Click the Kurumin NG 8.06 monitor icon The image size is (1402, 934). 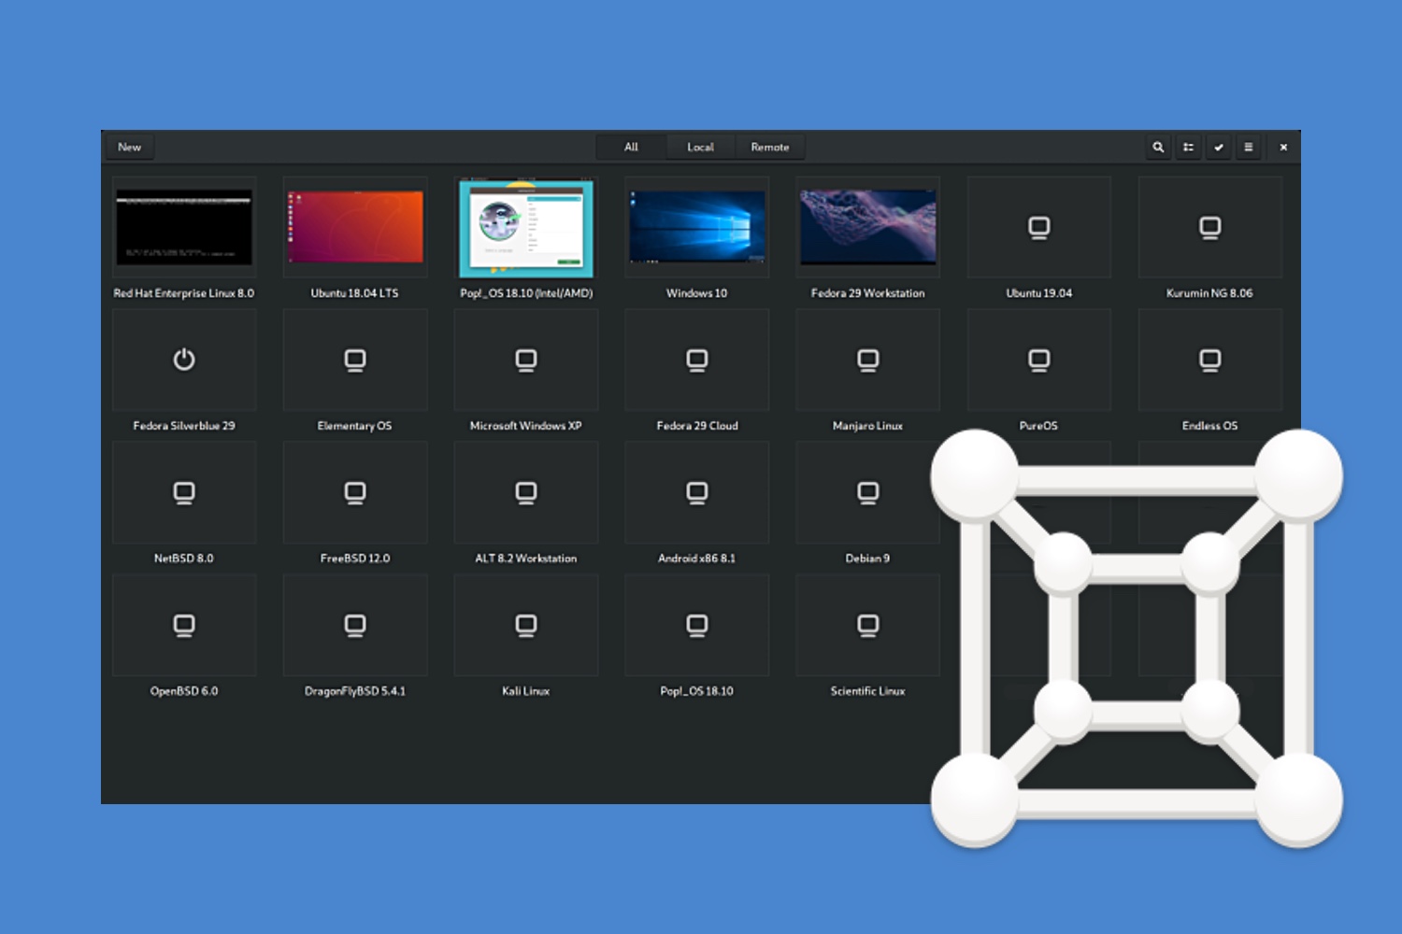click(x=1210, y=228)
